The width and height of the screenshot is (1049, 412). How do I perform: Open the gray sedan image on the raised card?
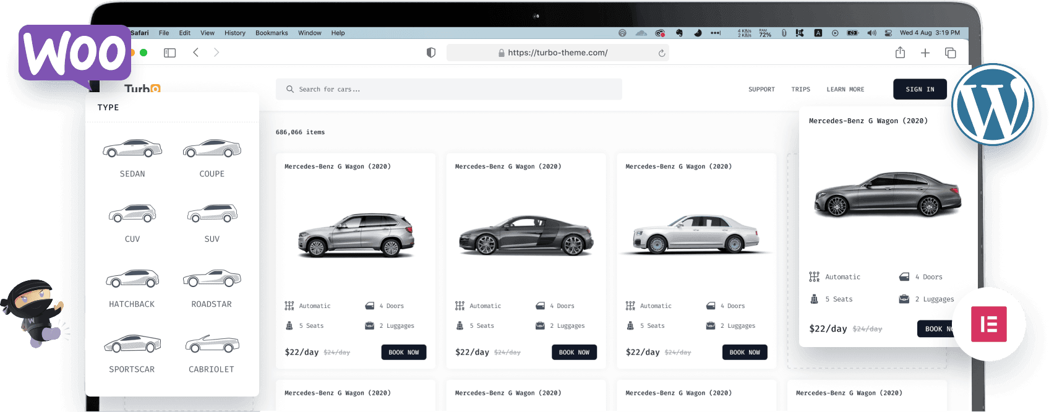coord(888,194)
